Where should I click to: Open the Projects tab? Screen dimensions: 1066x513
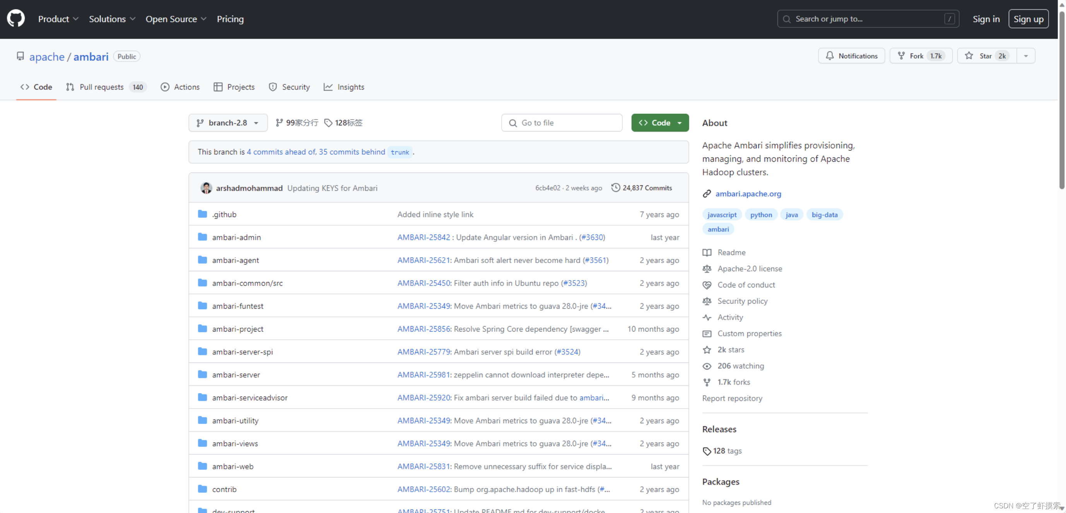pyautogui.click(x=234, y=87)
